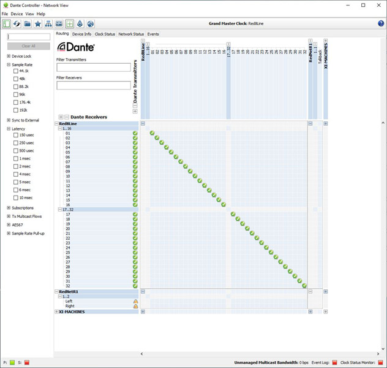Switch to the Clock Status tab
Viewport: 387px width, 368px height.
pos(105,34)
